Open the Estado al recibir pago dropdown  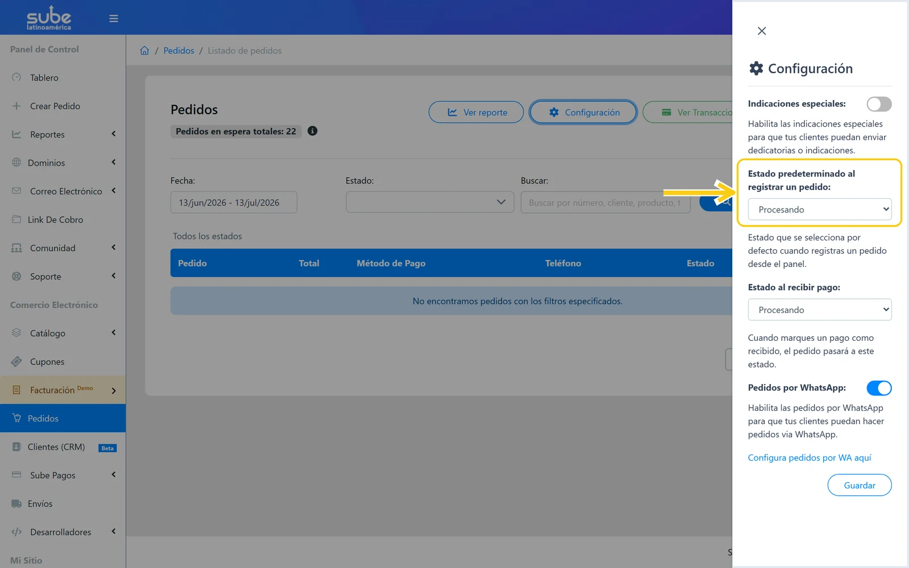pos(820,310)
